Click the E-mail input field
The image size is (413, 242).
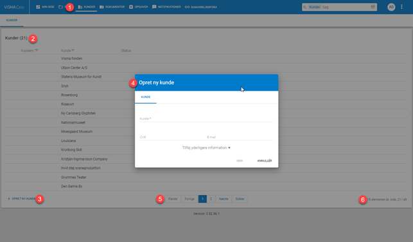(240, 137)
